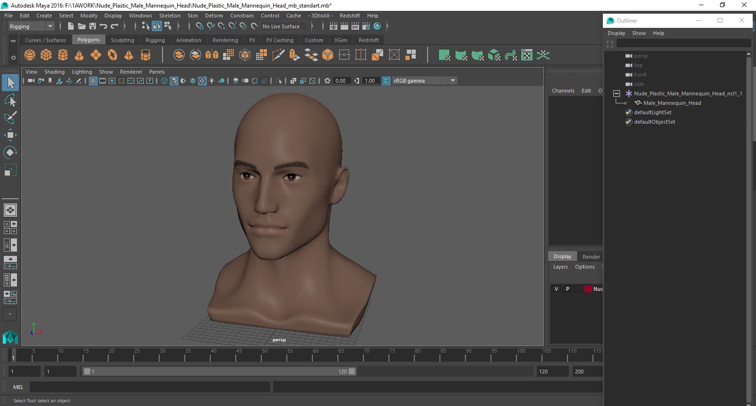Toggle use all lights in viewport
Screen dimensions: 756x406
point(212,81)
